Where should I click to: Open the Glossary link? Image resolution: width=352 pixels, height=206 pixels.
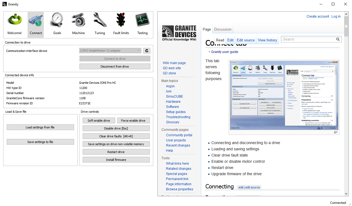[173, 122]
